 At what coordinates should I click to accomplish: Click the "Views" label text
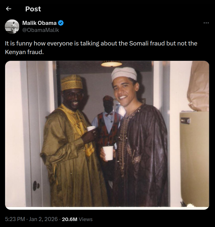click(x=86, y=219)
